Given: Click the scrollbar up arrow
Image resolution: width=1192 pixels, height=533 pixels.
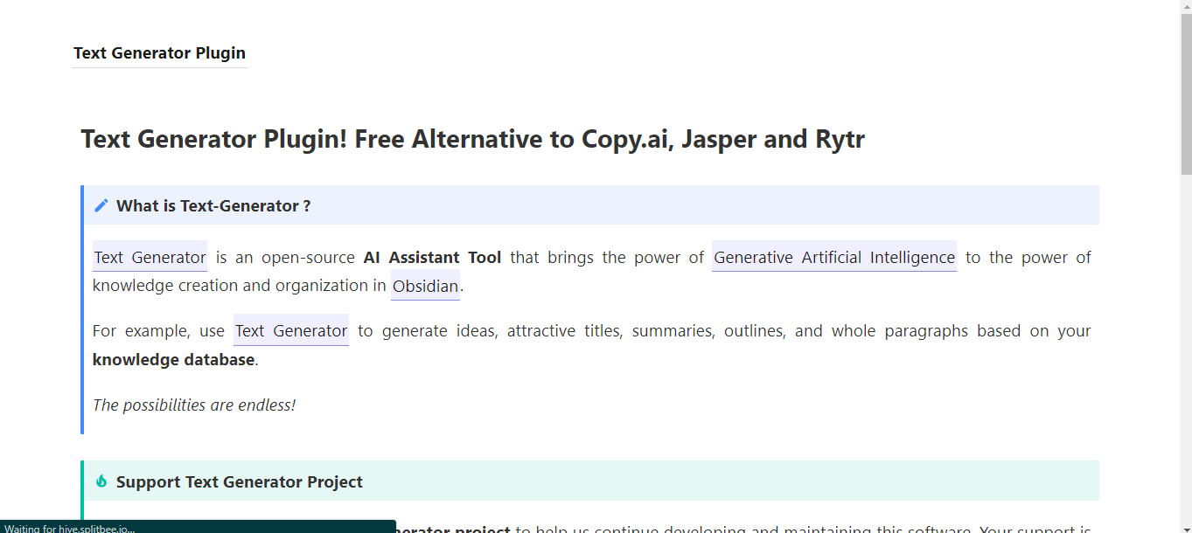Looking at the screenshot, I should tap(1186, 6).
